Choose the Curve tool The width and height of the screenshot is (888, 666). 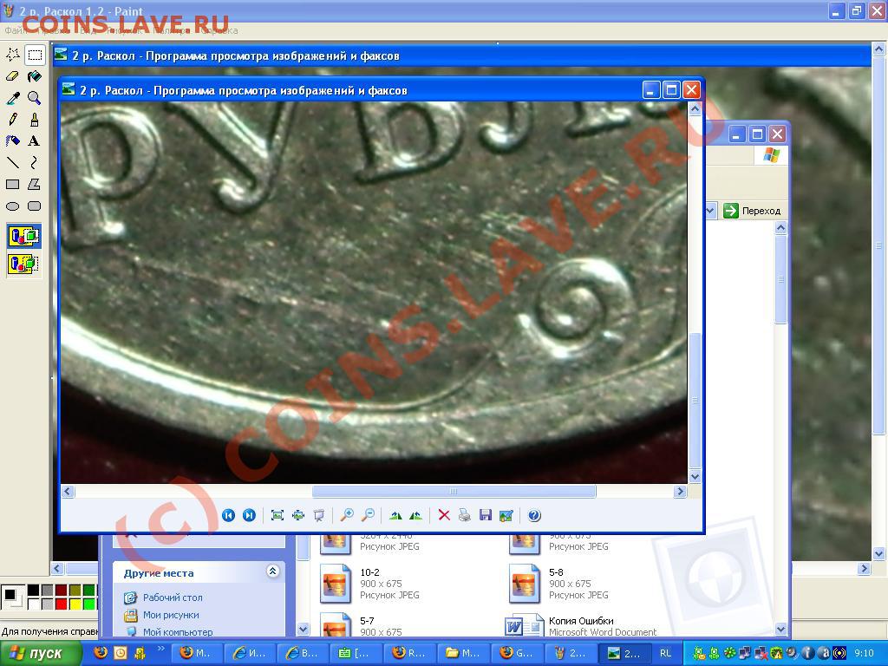(35, 162)
